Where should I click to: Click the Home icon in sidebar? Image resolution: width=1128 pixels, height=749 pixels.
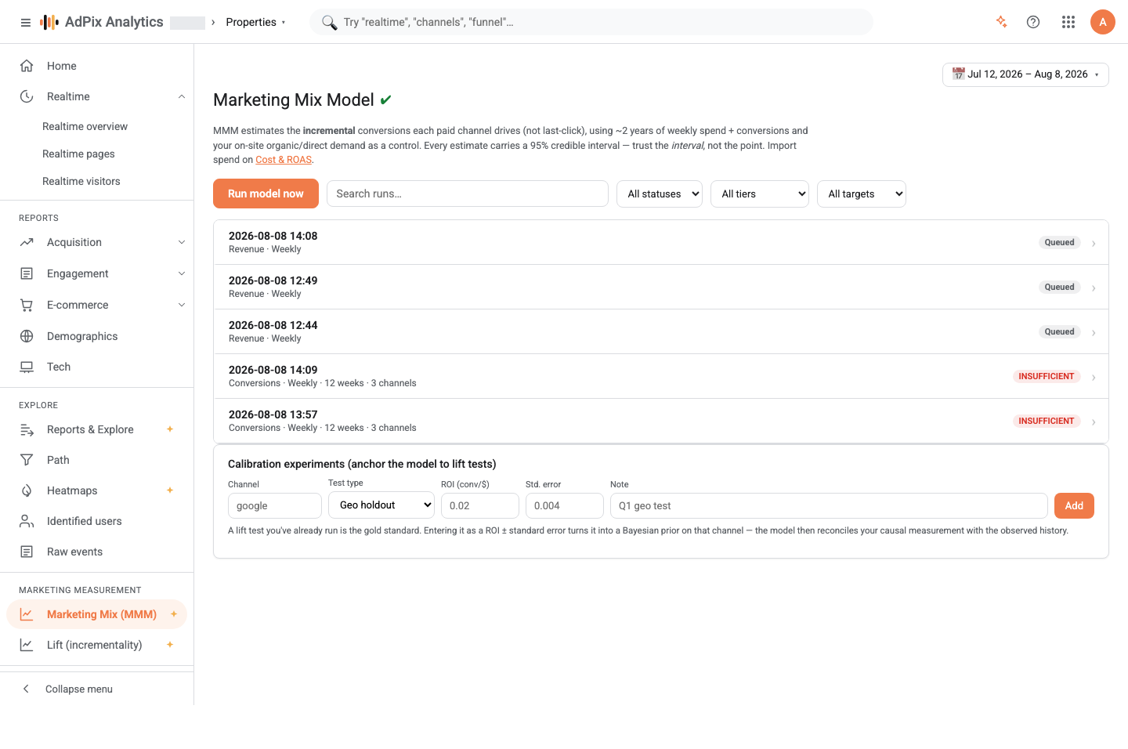tap(27, 66)
